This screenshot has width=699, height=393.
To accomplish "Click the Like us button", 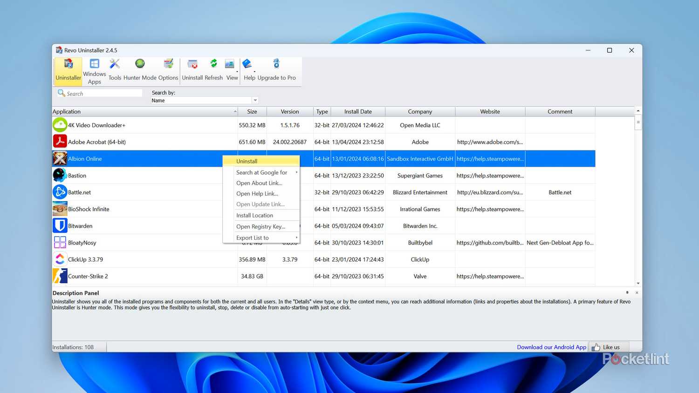I will pyautogui.click(x=609, y=347).
